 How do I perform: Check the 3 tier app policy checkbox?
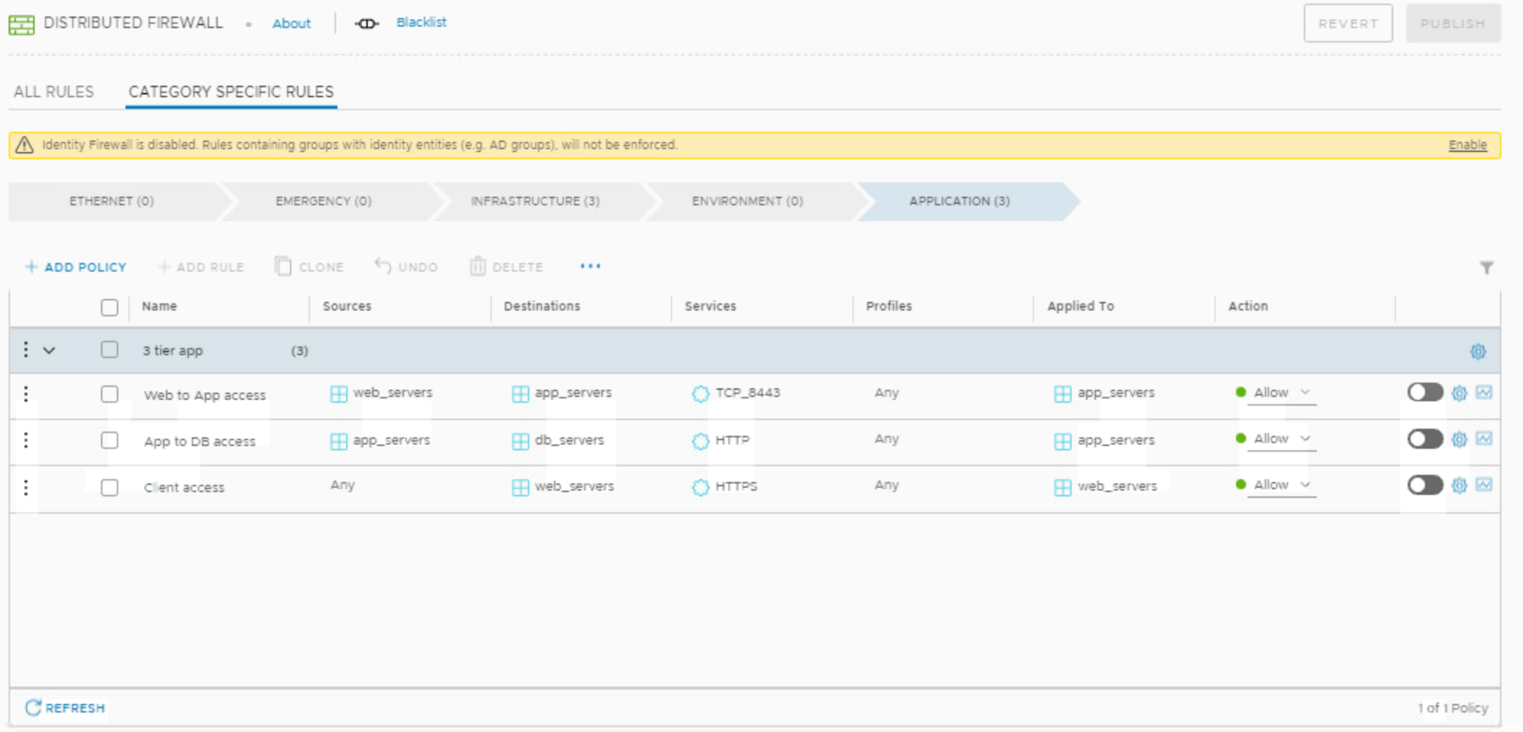pyautogui.click(x=110, y=349)
